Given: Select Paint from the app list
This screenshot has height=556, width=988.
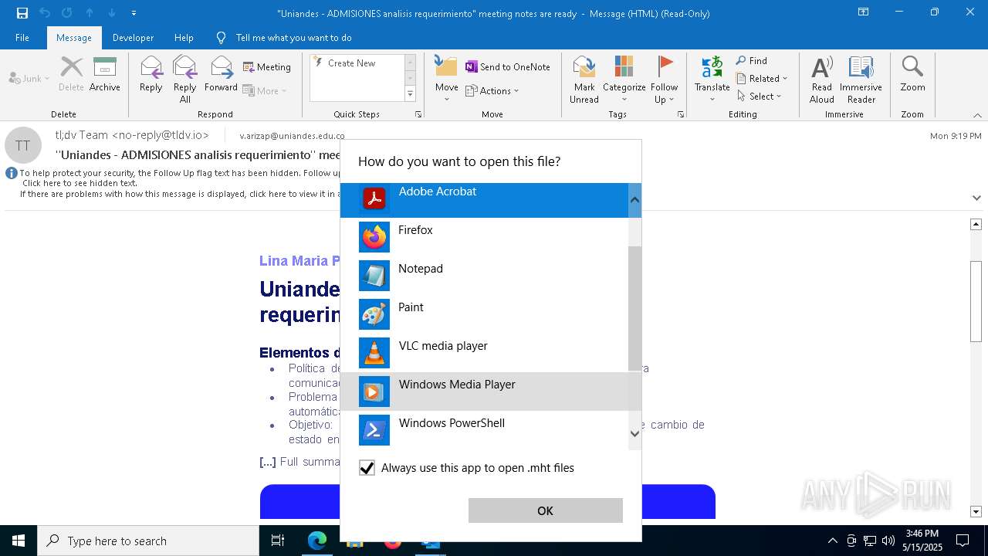Looking at the screenshot, I should 484,314.
